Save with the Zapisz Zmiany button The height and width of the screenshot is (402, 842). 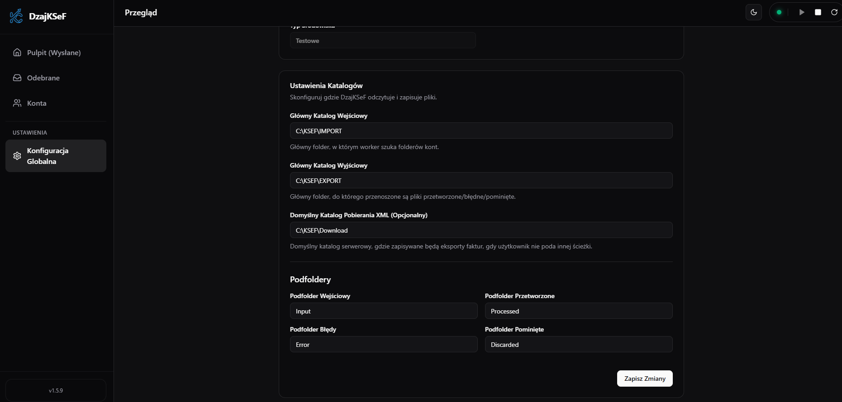[645, 379]
